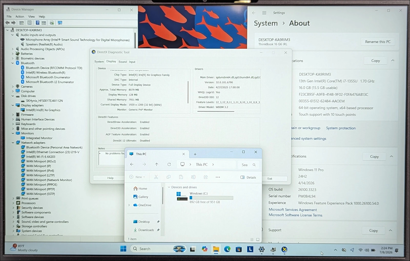Click Back arrow in File Explorer

coord(132,164)
